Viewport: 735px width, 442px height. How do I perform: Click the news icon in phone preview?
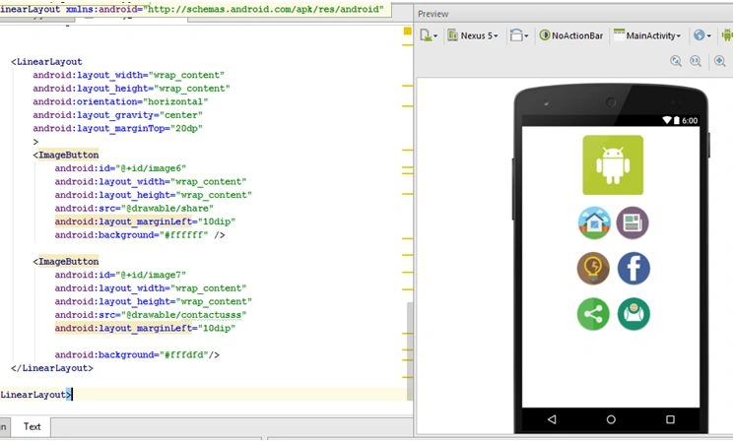point(633,222)
